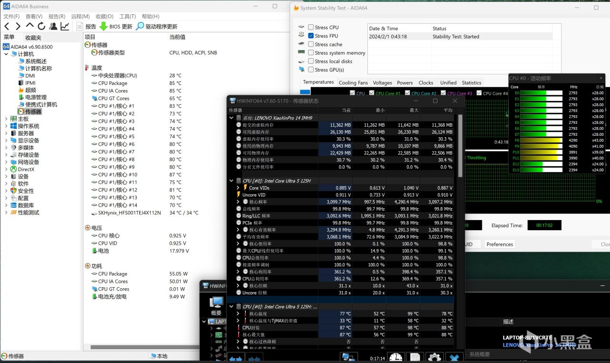Enable Stress local disks checkbox
Image resolution: width=610 pixels, height=363 pixels.
click(x=311, y=61)
